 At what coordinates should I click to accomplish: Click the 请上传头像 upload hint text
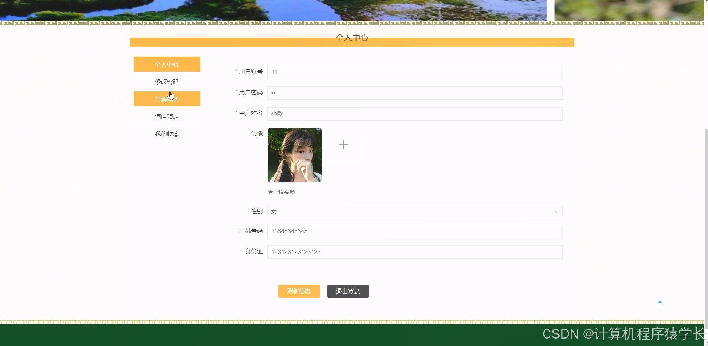coord(281,192)
